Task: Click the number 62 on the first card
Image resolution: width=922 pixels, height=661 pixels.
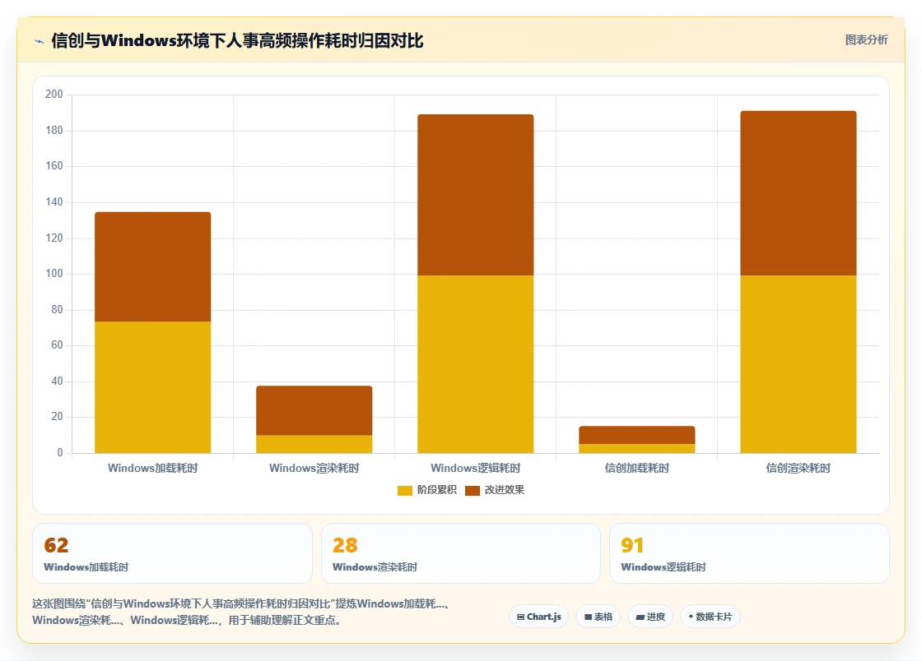Action: click(x=57, y=545)
